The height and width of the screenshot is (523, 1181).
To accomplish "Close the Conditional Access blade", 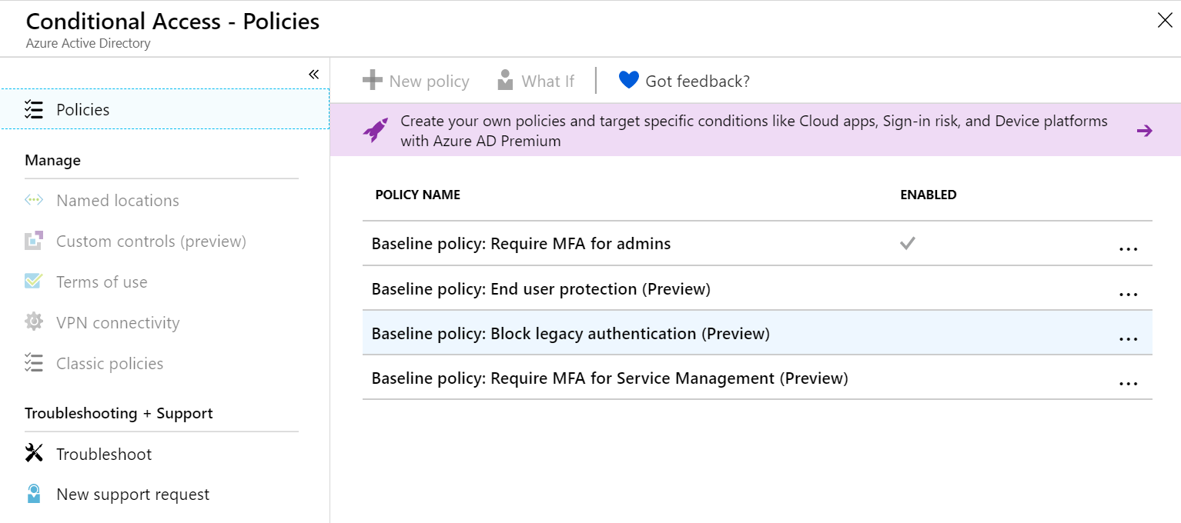I will click(1165, 21).
